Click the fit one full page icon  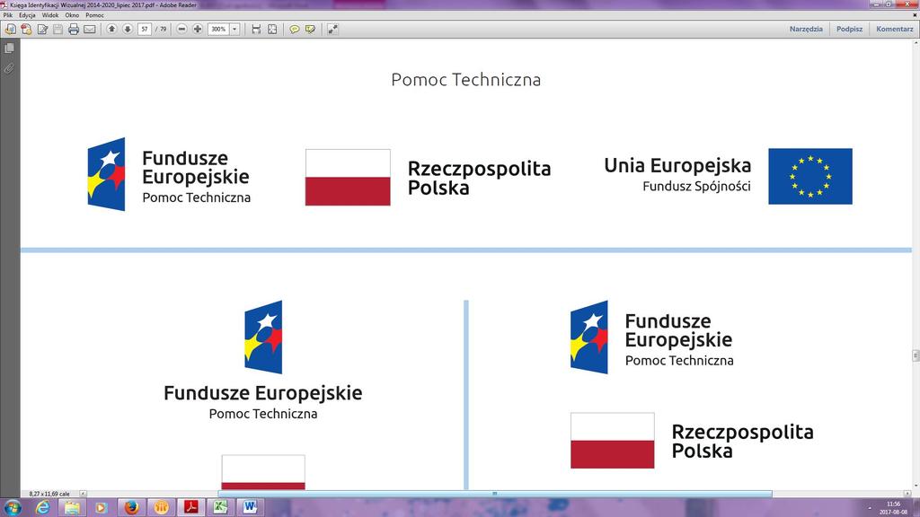click(272, 29)
